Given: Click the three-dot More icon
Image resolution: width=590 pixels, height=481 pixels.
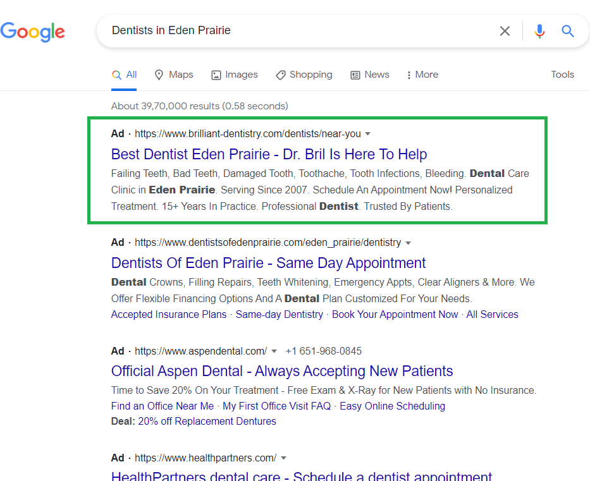Looking at the screenshot, I should tap(409, 75).
